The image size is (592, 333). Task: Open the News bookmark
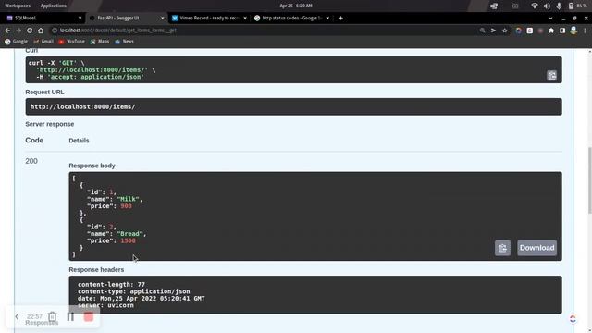click(x=124, y=42)
